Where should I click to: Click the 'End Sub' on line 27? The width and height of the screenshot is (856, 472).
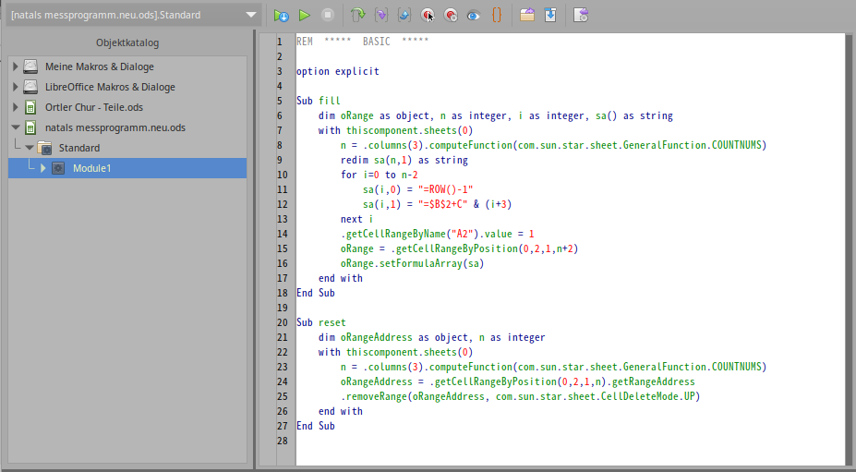tap(316, 426)
